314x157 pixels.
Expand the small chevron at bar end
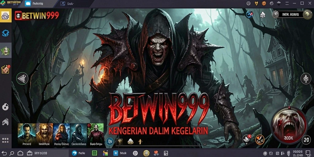[x=205, y=144]
